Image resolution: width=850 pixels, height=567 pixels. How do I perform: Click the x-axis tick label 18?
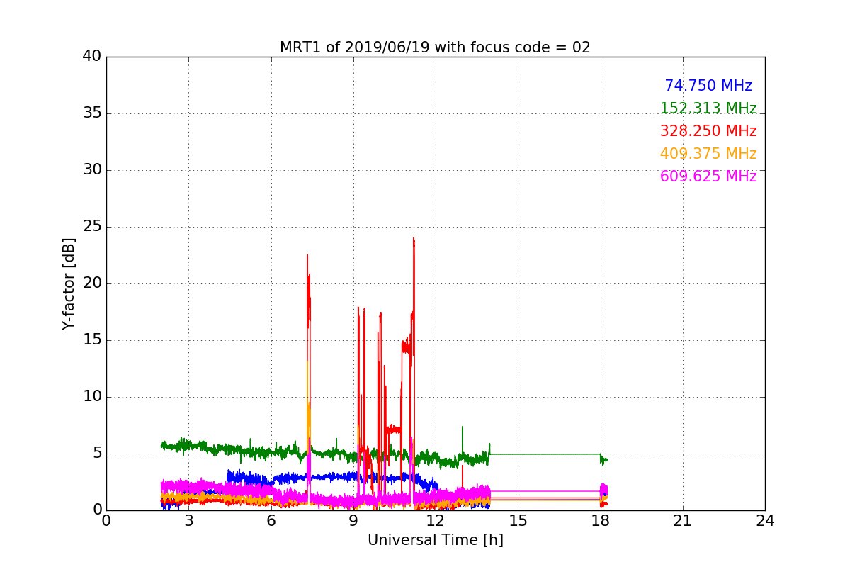click(x=600, y=521)
